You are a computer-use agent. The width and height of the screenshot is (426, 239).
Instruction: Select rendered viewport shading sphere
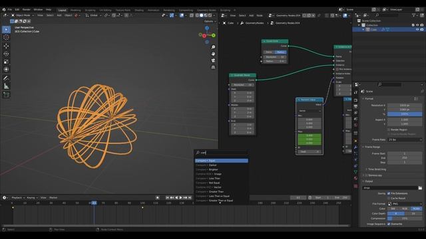pos(210,15)
